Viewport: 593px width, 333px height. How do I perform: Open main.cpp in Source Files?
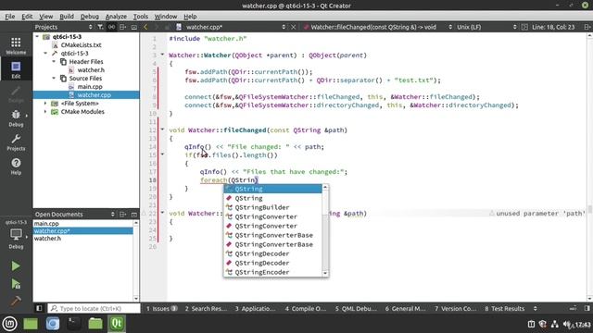90,86
